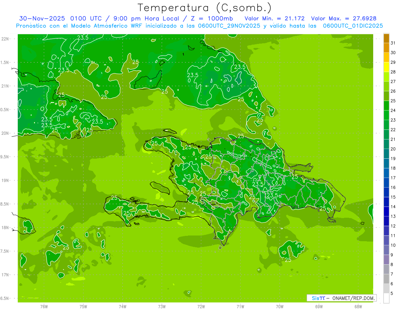The height and width of the screenshot is (311, 402).
Task: Click the "8" label on the color scale
Action: pos(392,265)
